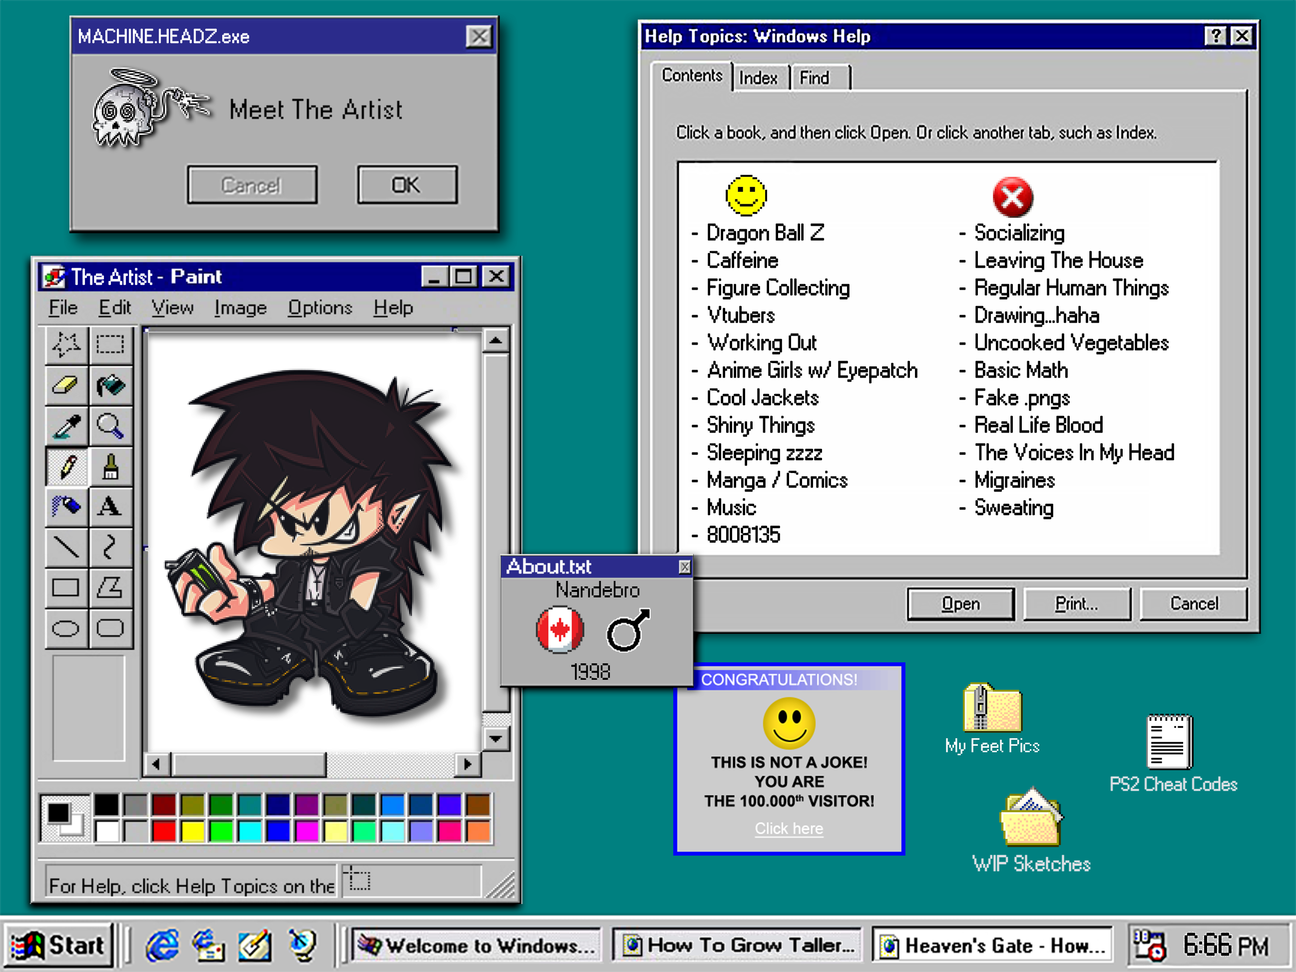Choose the Polygon shape tool
The image size is (1296, 972).
click(111, 588)
